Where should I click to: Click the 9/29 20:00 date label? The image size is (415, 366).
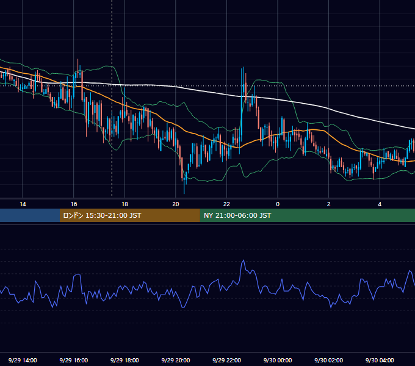(176, 360)
